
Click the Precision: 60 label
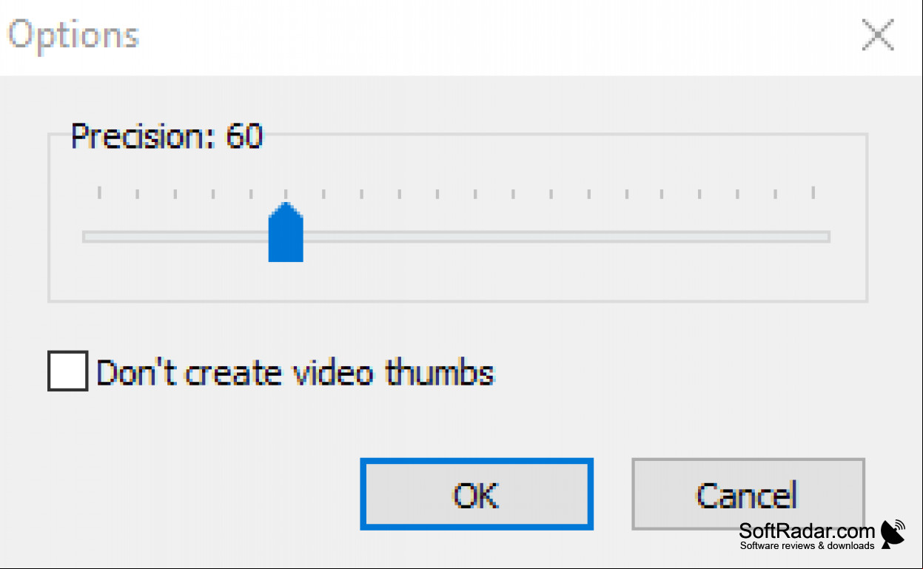167,136
